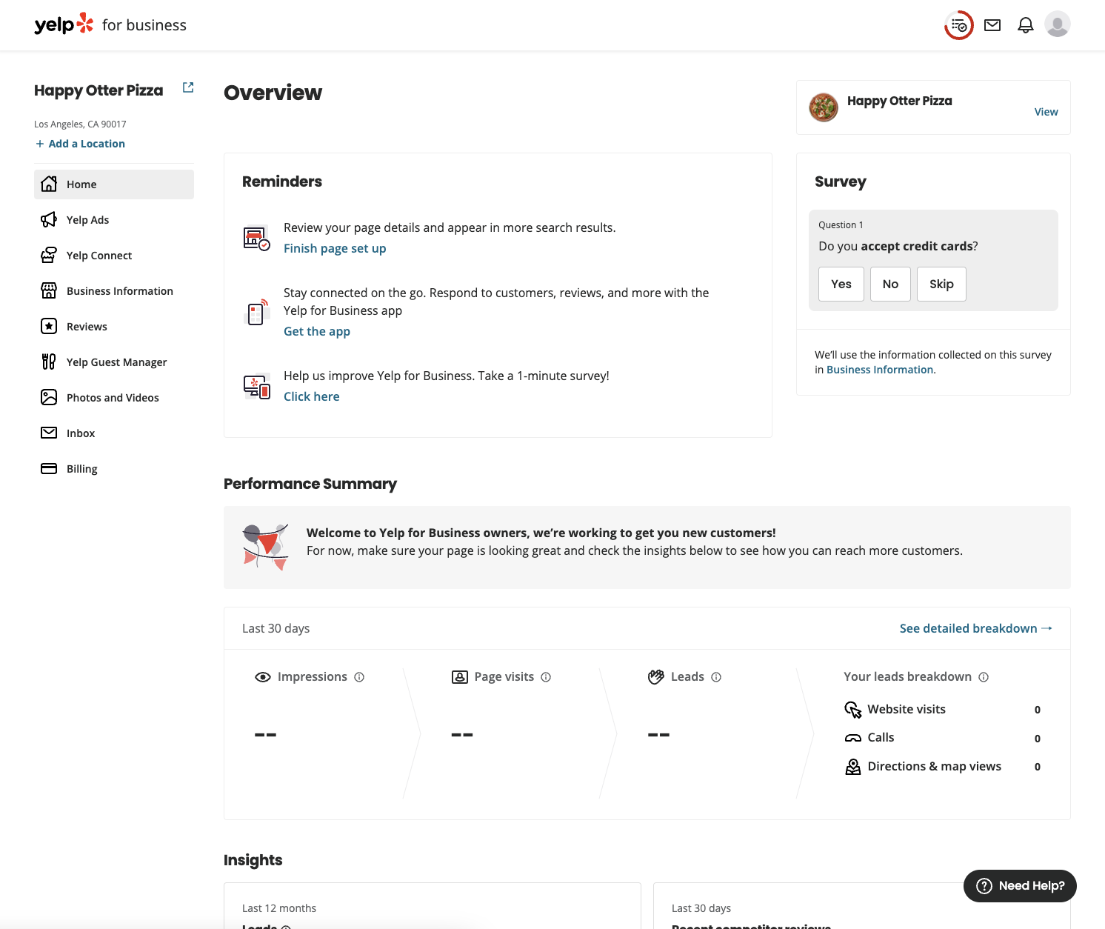Click Get the app link

[x=317, y=331]
